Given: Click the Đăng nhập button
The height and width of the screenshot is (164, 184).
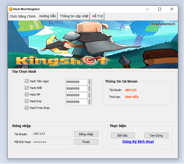Looking at the screenshot, I should pyautogui.click(x=86, y=134).
